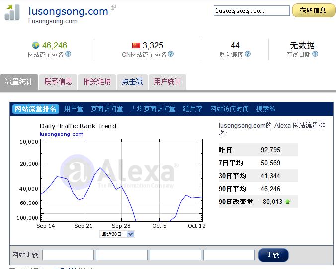336x269 pixels.
Task: Open help icon beside 网站流量排名
Action: [x=68, y=54]
